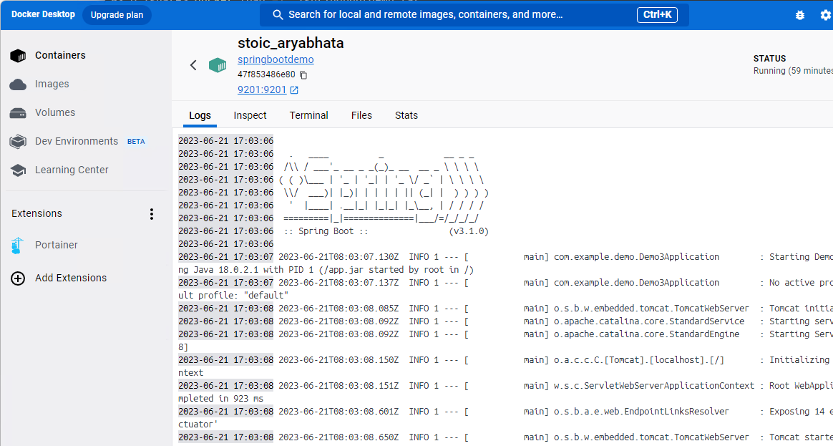Click the o.apache.catalina.core.StandardEngine log line
Screen dimensions: 833x446
coord(505,334)
